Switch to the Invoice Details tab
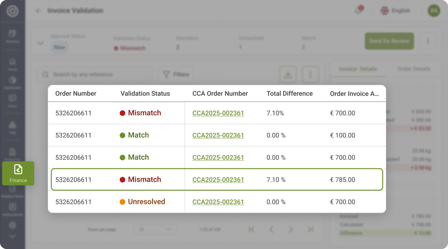The width and height of the screenshot is (448, 249). pos(358,69)
